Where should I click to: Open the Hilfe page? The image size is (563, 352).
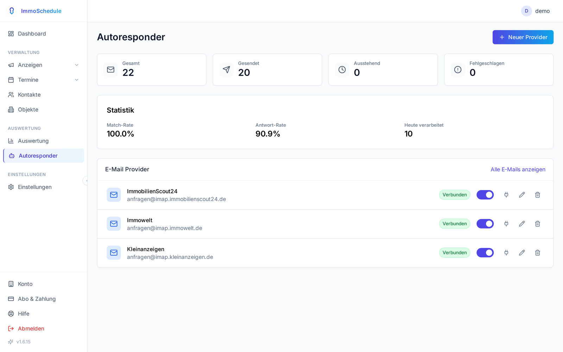(44, 314)
